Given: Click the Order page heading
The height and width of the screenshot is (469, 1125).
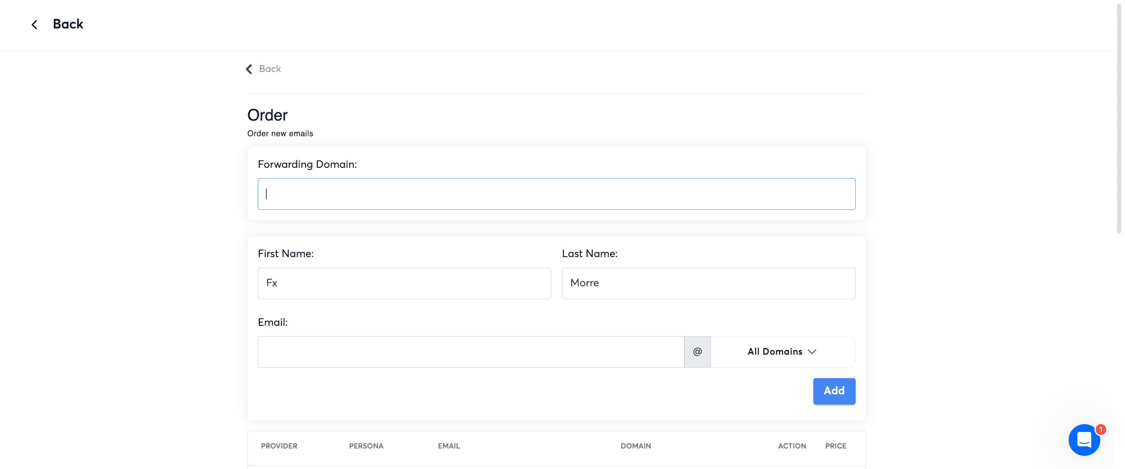Looking at the screenshot, I should [267, 115].
